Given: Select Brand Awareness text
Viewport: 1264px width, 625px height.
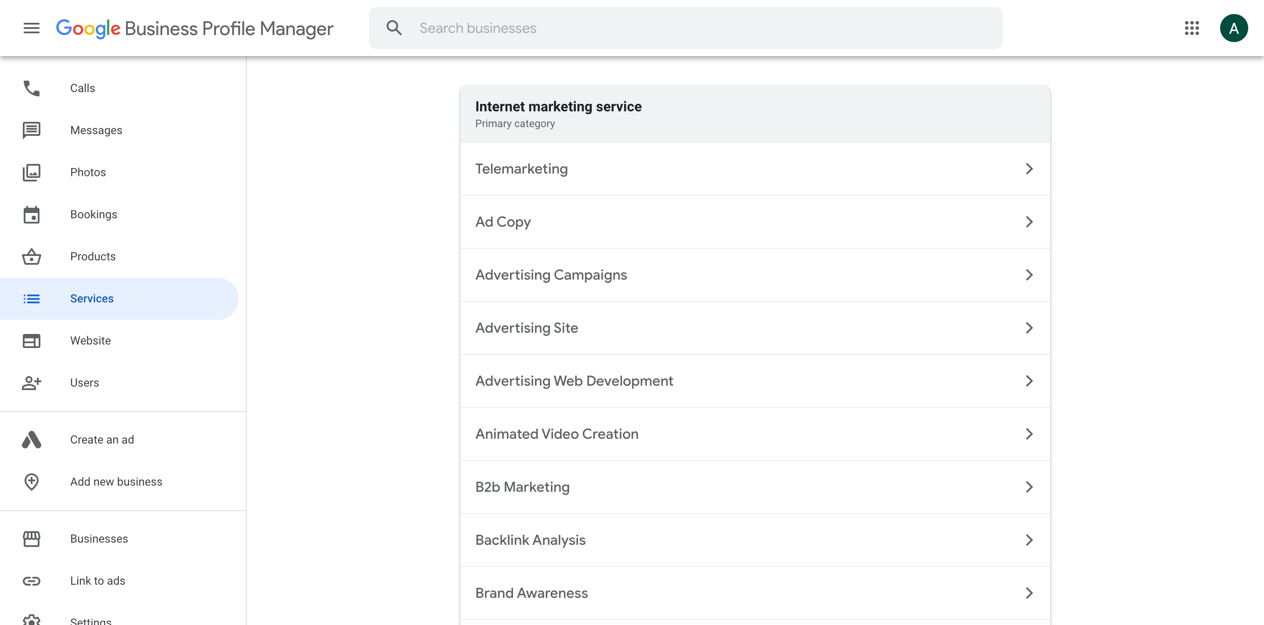Looking at the screenshot, I should 531,593.
